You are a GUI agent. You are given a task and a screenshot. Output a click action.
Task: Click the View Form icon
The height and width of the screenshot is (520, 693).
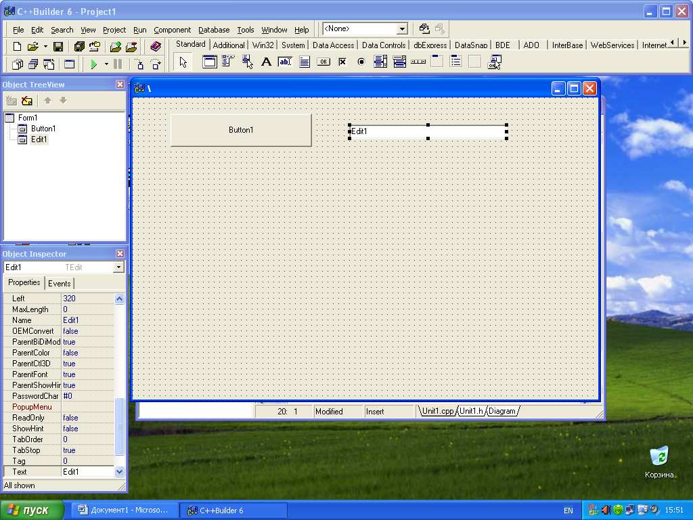[33, 64]
